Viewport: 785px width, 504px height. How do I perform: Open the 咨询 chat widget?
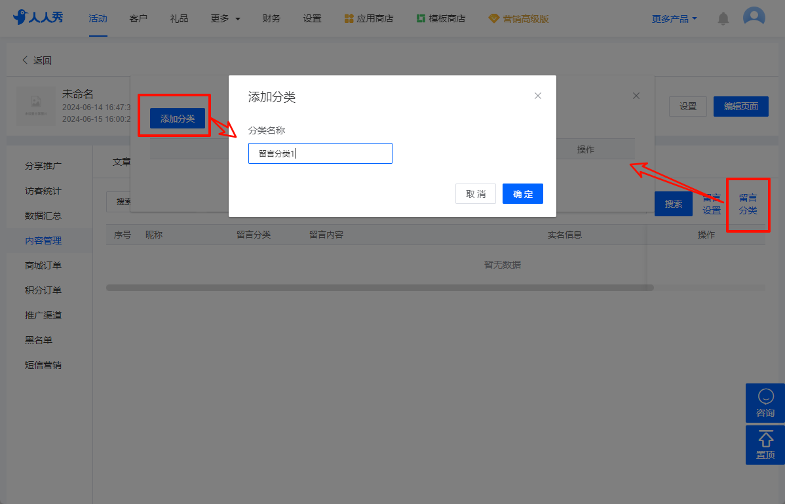click(765, 403)
